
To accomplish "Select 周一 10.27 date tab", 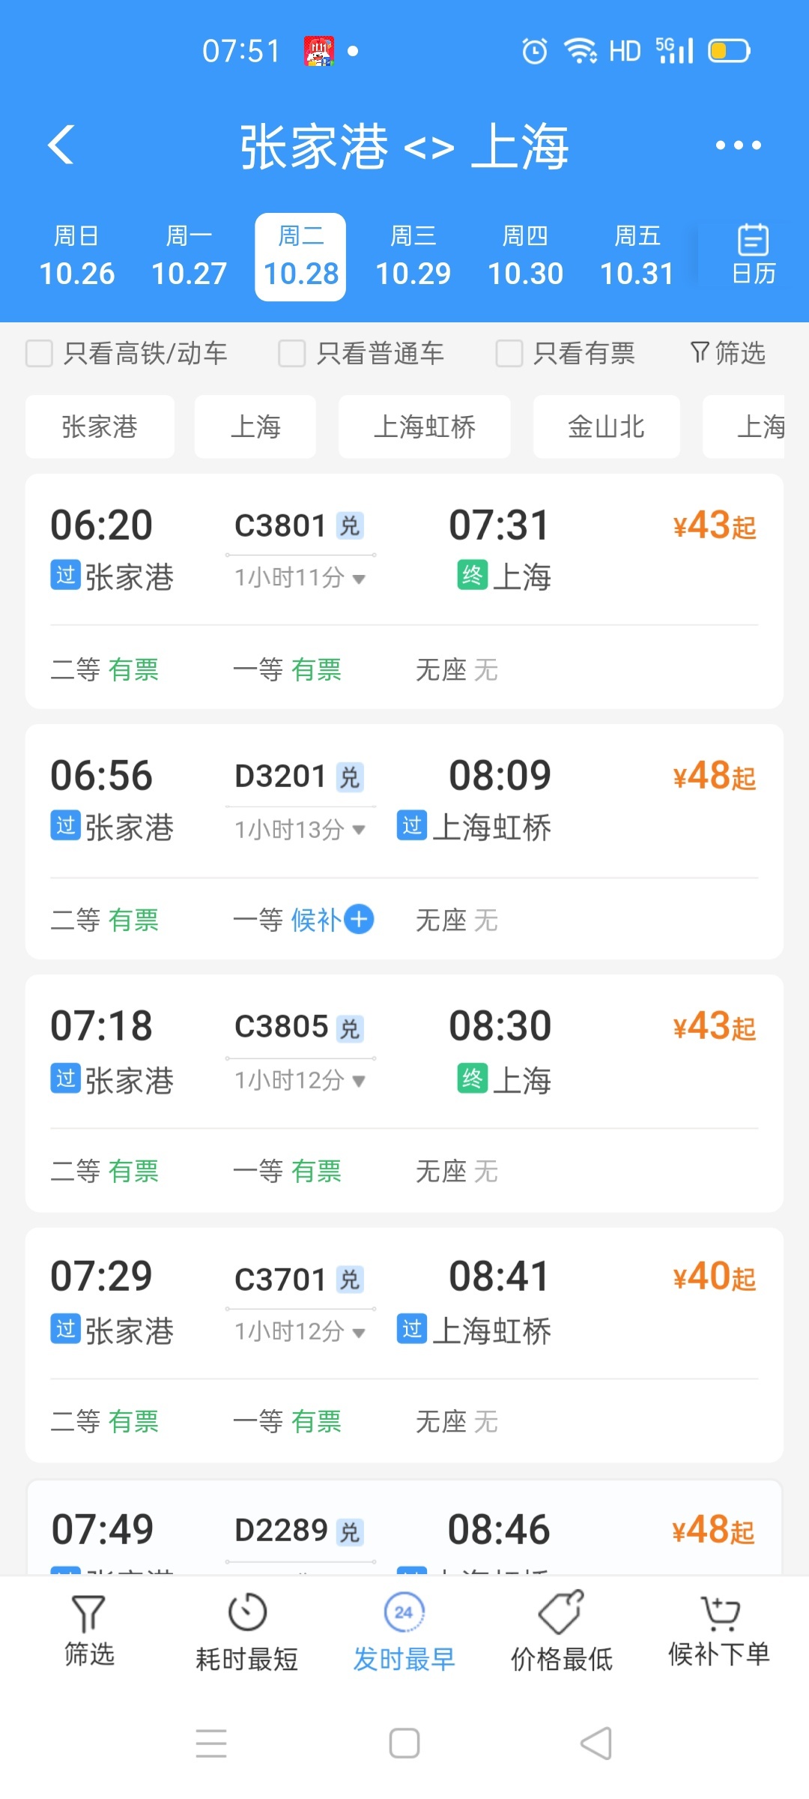I will (x=189, y=257).
